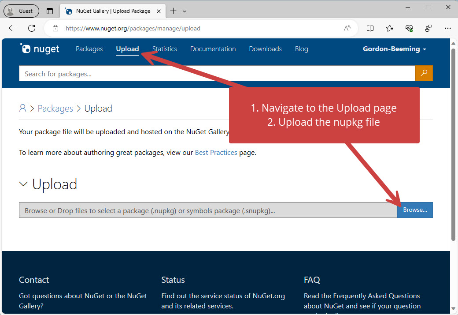Click the NuGet logo in header

(40, 49)
